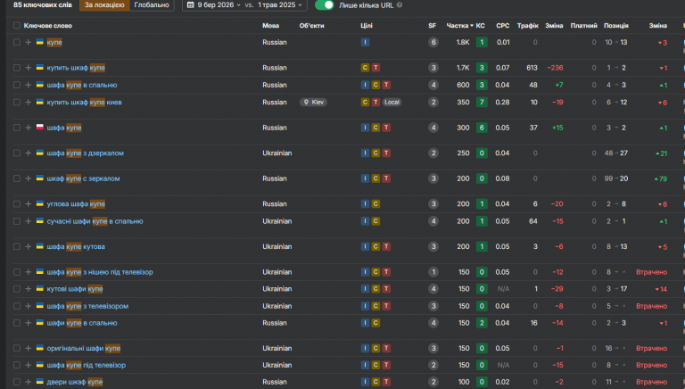
Task: Click the plus icon next to 'купе' keyword
Action: point(29,43)
